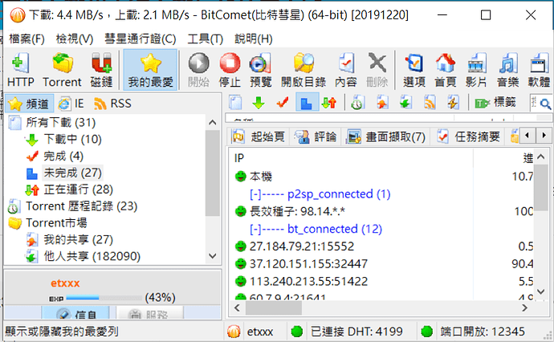Click the magnifier search icon
554x342 pixels.
point(545,104)
